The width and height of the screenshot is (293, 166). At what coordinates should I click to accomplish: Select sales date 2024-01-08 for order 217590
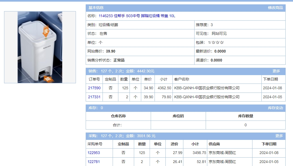pyautogui.click(x=272, y=88)
